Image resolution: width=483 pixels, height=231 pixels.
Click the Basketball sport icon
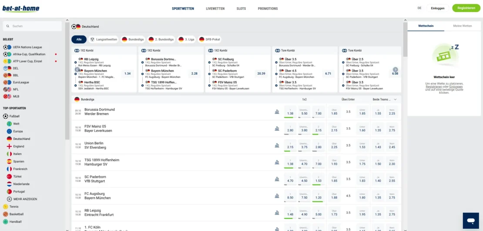pyautogui.click(x=5, y=214)
